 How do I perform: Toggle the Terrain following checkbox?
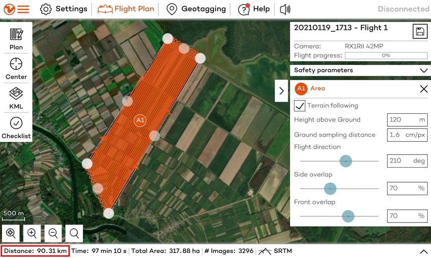[x=299, y=106]
